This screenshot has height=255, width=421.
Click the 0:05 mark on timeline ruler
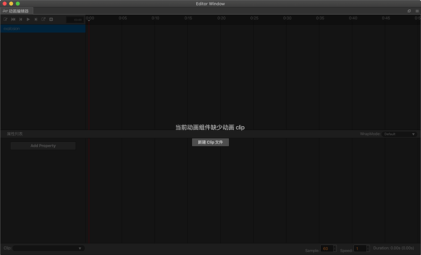click(x=123, y=18)
